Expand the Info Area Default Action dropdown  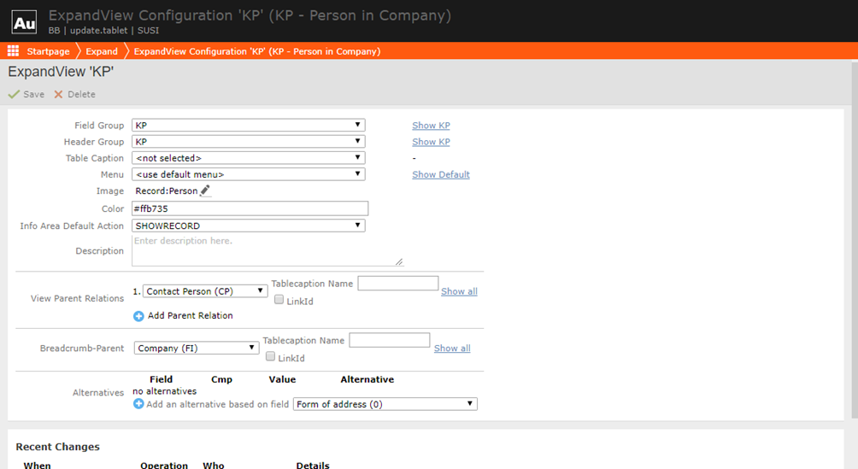point(248,226)
